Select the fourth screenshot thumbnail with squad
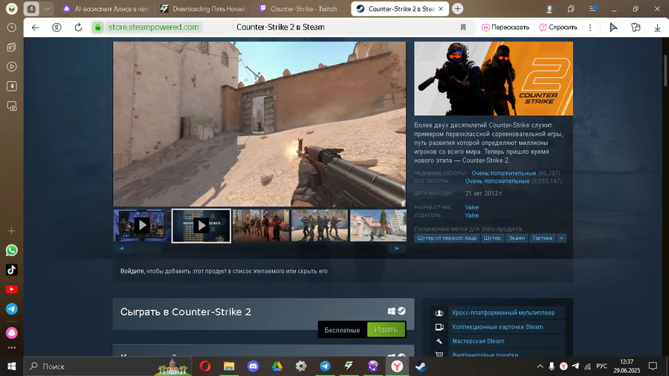Viewport: 669px width, 376px height. click(320, 225)
